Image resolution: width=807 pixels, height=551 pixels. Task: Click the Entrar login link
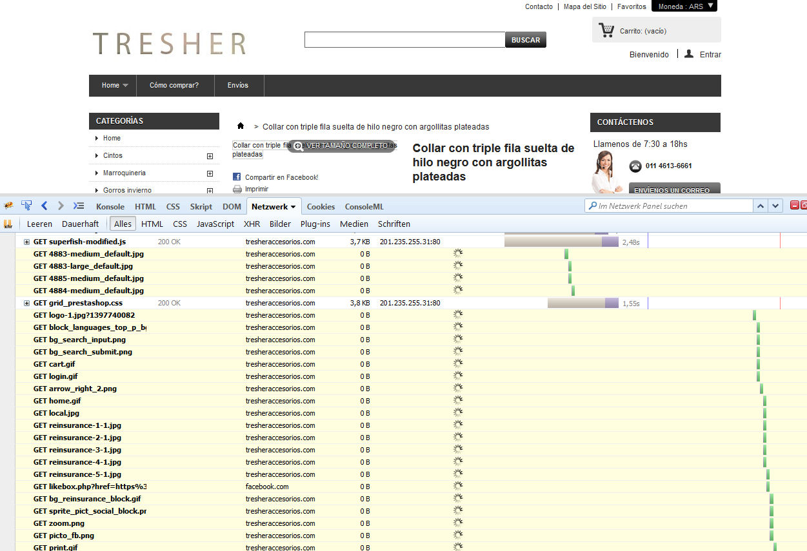coord(710,55)
